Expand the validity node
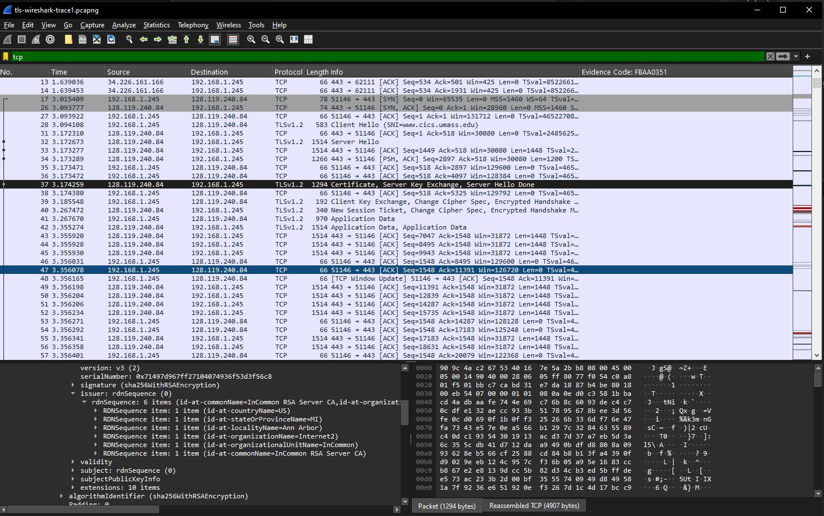This screenshot has width=824, height=516. [x=73, y=462]
